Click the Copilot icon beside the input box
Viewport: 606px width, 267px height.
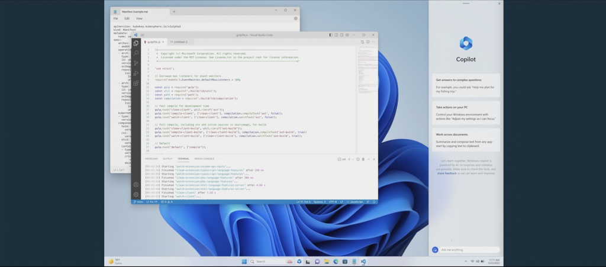pyautogui.click(x=435, y=250)
